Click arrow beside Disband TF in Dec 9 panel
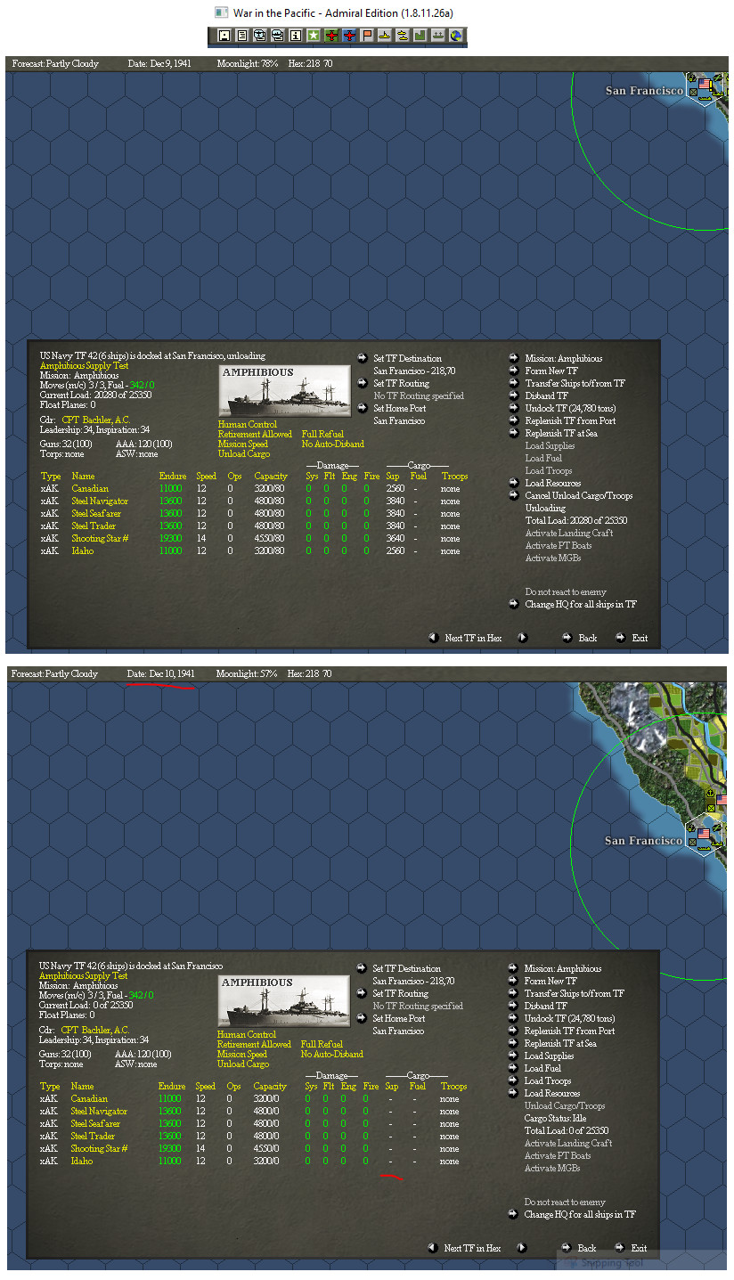The width and height of the screenshot is (734, 1280). click(514, 395)
